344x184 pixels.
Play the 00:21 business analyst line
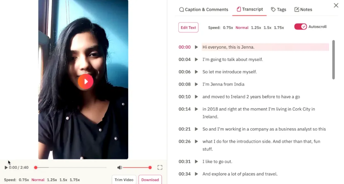(x=196, y=129)
